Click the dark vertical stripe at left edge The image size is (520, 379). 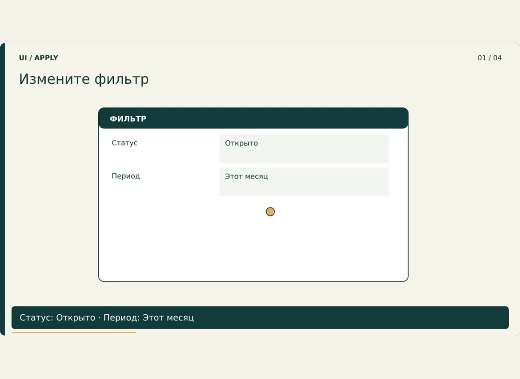[3, 189]
